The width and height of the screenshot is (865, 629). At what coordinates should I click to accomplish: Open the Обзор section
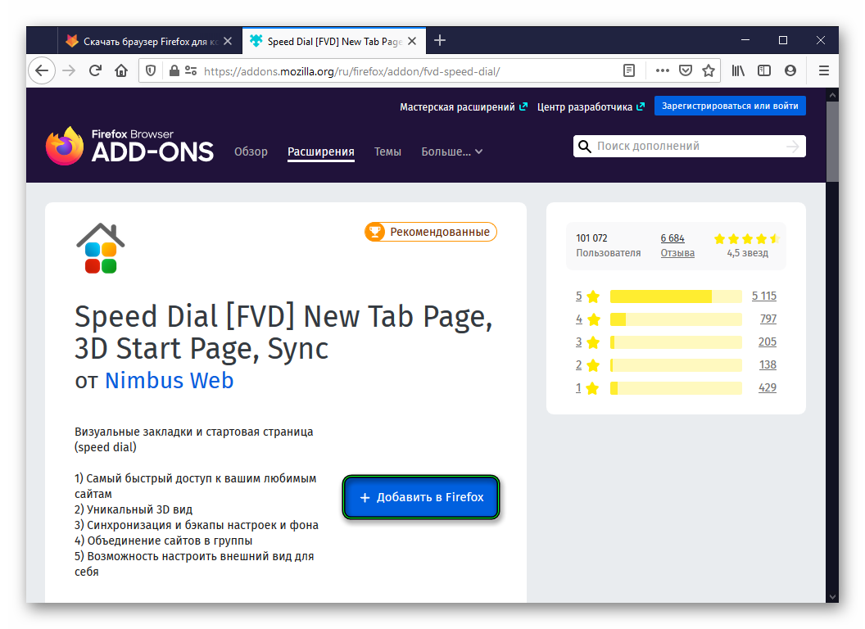click(x=251, y=152)
